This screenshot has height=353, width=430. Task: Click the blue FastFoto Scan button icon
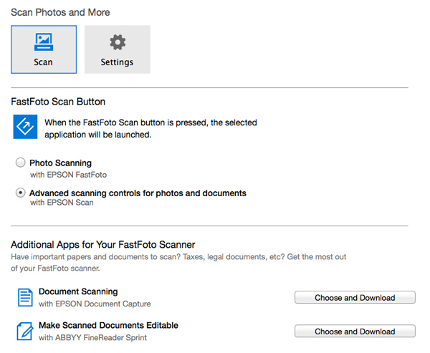pyautogui.click(x=25, y=127)
